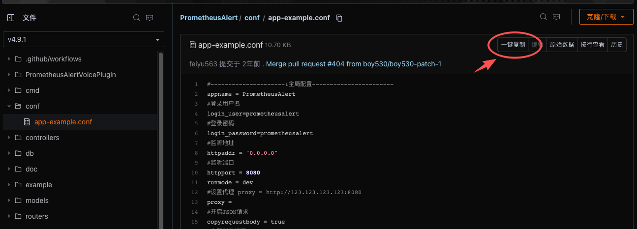The height and width of the screenshot is (229, 637).
Task: Click the 一键复制 button
Action: pyautogui.click(x=513, y=45)
